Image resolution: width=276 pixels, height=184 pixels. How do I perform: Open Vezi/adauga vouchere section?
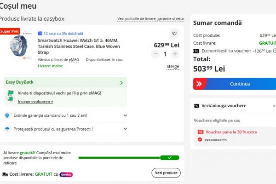coord(234,106)
